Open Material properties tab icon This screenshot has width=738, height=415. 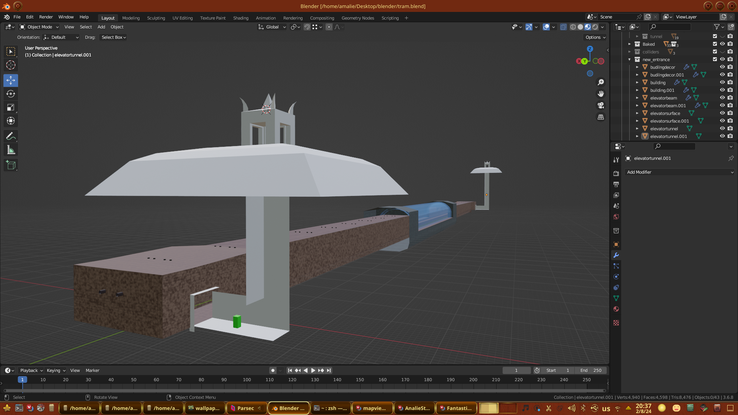616,309
